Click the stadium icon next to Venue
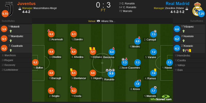This screenshot has width=206, height=103. coord(98,21)
